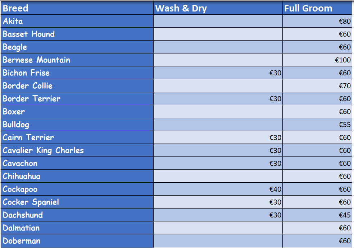Click Border Collie's €70 Full Groom cell
The image size is (354, 248).
click(317, 86)
